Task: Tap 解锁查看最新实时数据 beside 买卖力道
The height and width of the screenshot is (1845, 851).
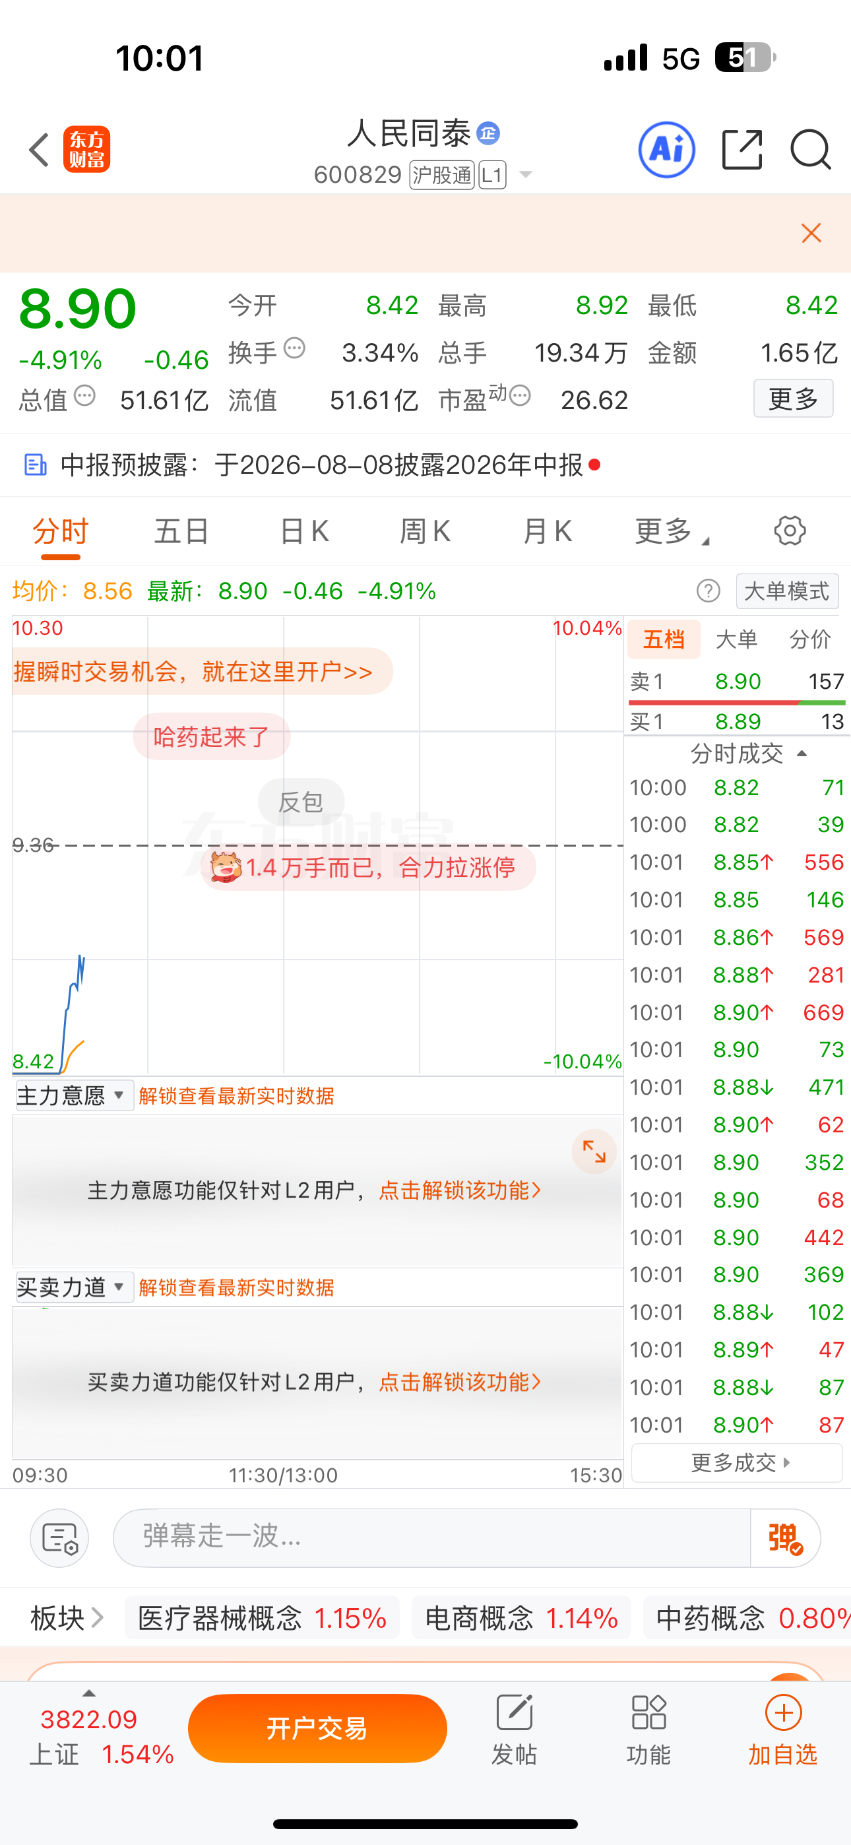Action: pos(236,1288)
